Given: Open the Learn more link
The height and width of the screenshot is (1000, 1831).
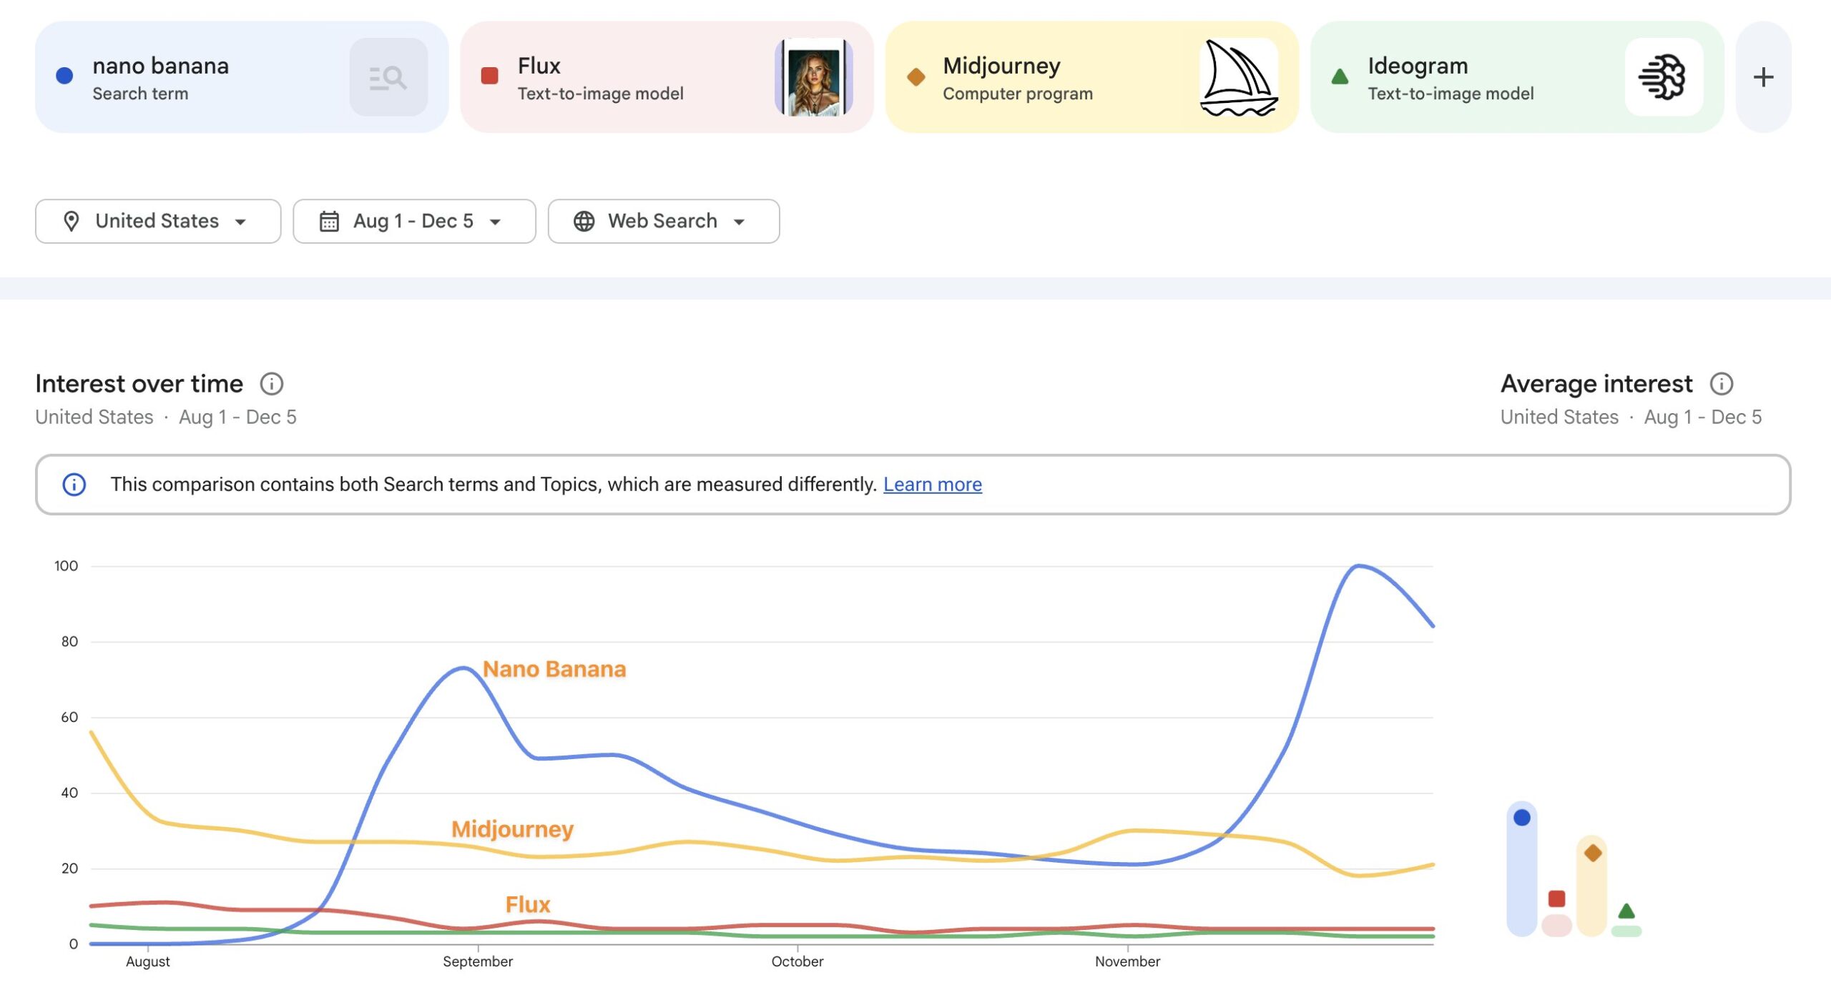Looking at the screenshot, I should (x=932, y=485).
